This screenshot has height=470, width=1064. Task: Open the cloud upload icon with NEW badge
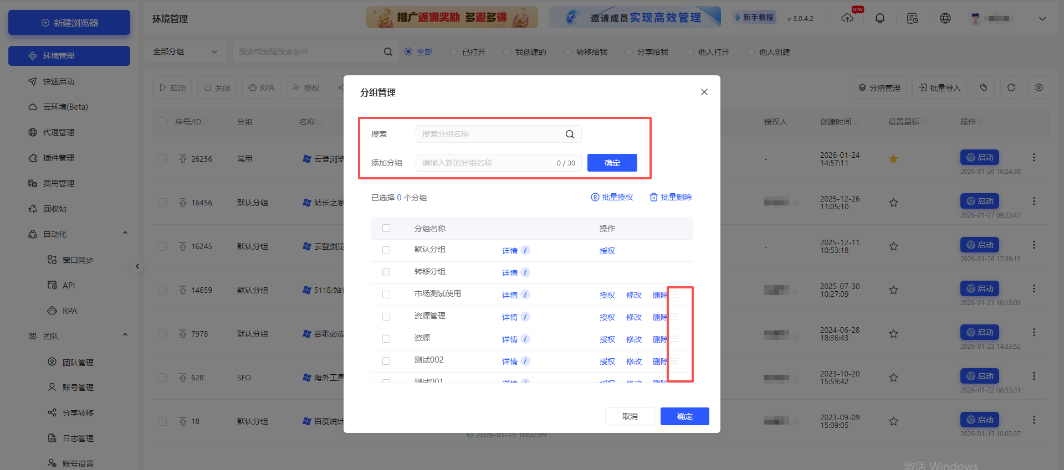coord(847,18)
